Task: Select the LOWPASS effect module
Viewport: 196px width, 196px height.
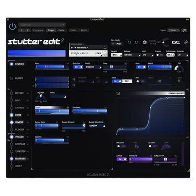Action: click(x=20, y=144)
